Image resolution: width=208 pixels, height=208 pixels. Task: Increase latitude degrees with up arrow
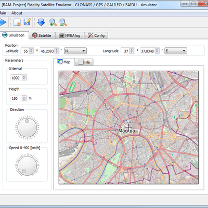(x=31, y=49)
